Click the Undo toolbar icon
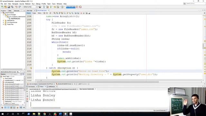The height and width of the screenshot is (116, 206). tap(16, 7)
